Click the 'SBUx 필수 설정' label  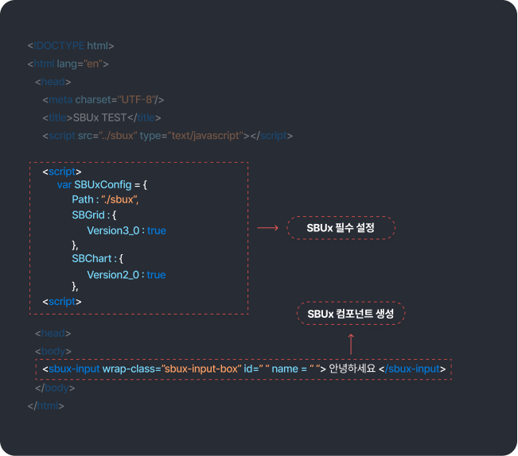(341, 229)
